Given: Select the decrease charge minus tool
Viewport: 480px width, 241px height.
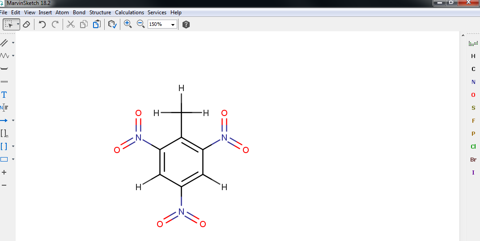Looking at the screenshot, I should coord(4,185).
